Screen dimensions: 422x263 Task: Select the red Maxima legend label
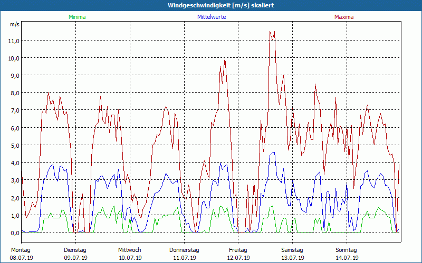344,17
